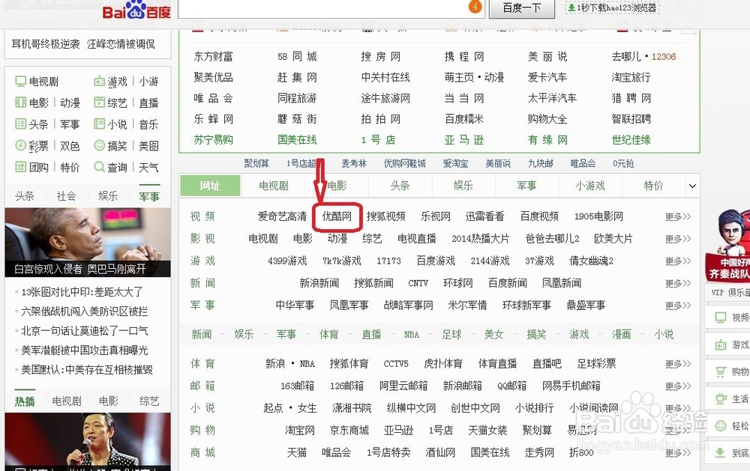Click the group-buy icon beside 团购
This screenshot has height=471, width=750.
20,167
